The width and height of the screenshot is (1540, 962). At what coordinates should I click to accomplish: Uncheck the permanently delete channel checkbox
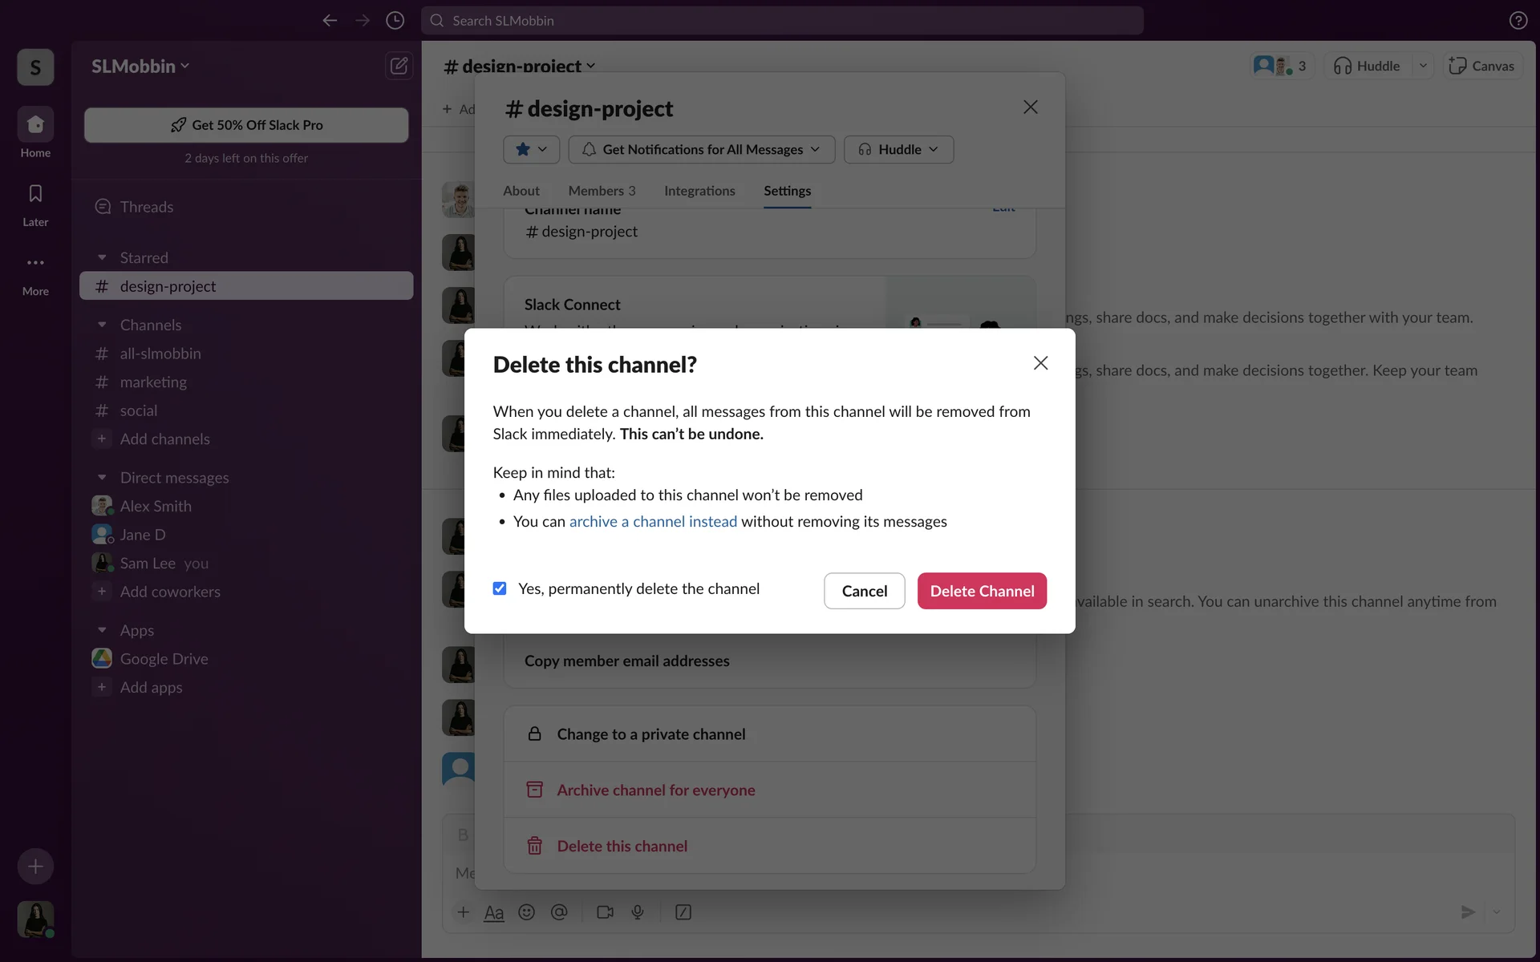tap(500, 588)
